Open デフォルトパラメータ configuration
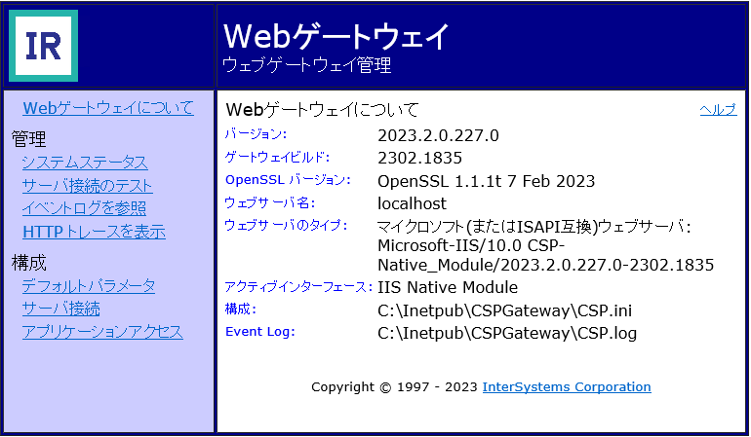This screenshot has height=437, width=751. coord(89,286)
